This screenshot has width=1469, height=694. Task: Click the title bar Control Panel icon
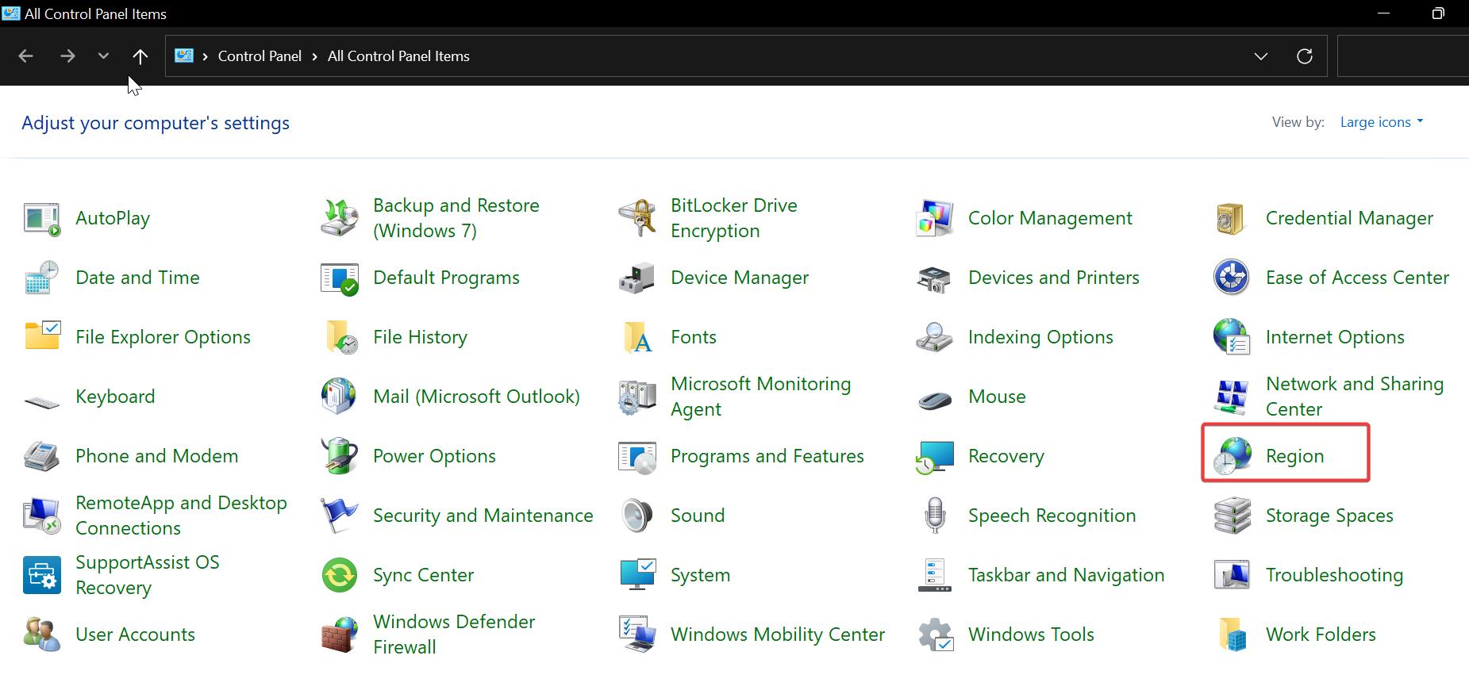(x=11, y=13)
